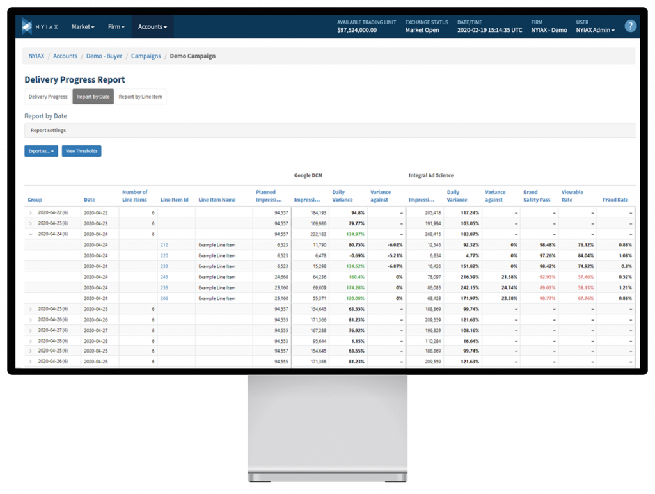Image resolution: width=655 pixels, height=494 pixels.
Task: Select the Report by Date tab
Action: [93, 97]
